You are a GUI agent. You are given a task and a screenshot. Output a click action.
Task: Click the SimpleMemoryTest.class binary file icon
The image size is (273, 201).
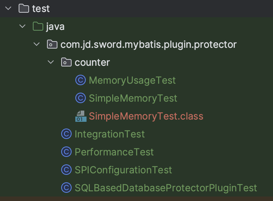click(x=81, y=116)
